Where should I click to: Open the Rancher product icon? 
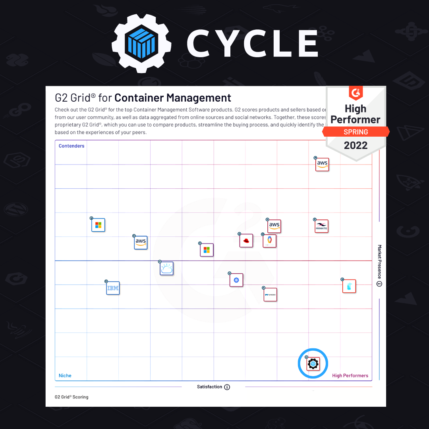(x=271, y=295)
